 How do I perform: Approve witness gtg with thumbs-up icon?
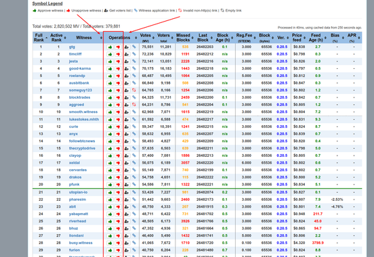[x=110, y=47]
